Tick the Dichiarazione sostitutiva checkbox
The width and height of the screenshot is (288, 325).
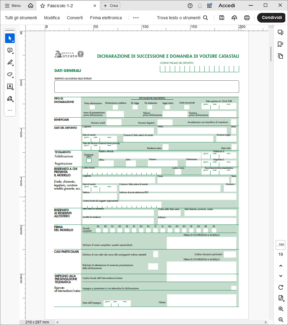coord(115,107)
